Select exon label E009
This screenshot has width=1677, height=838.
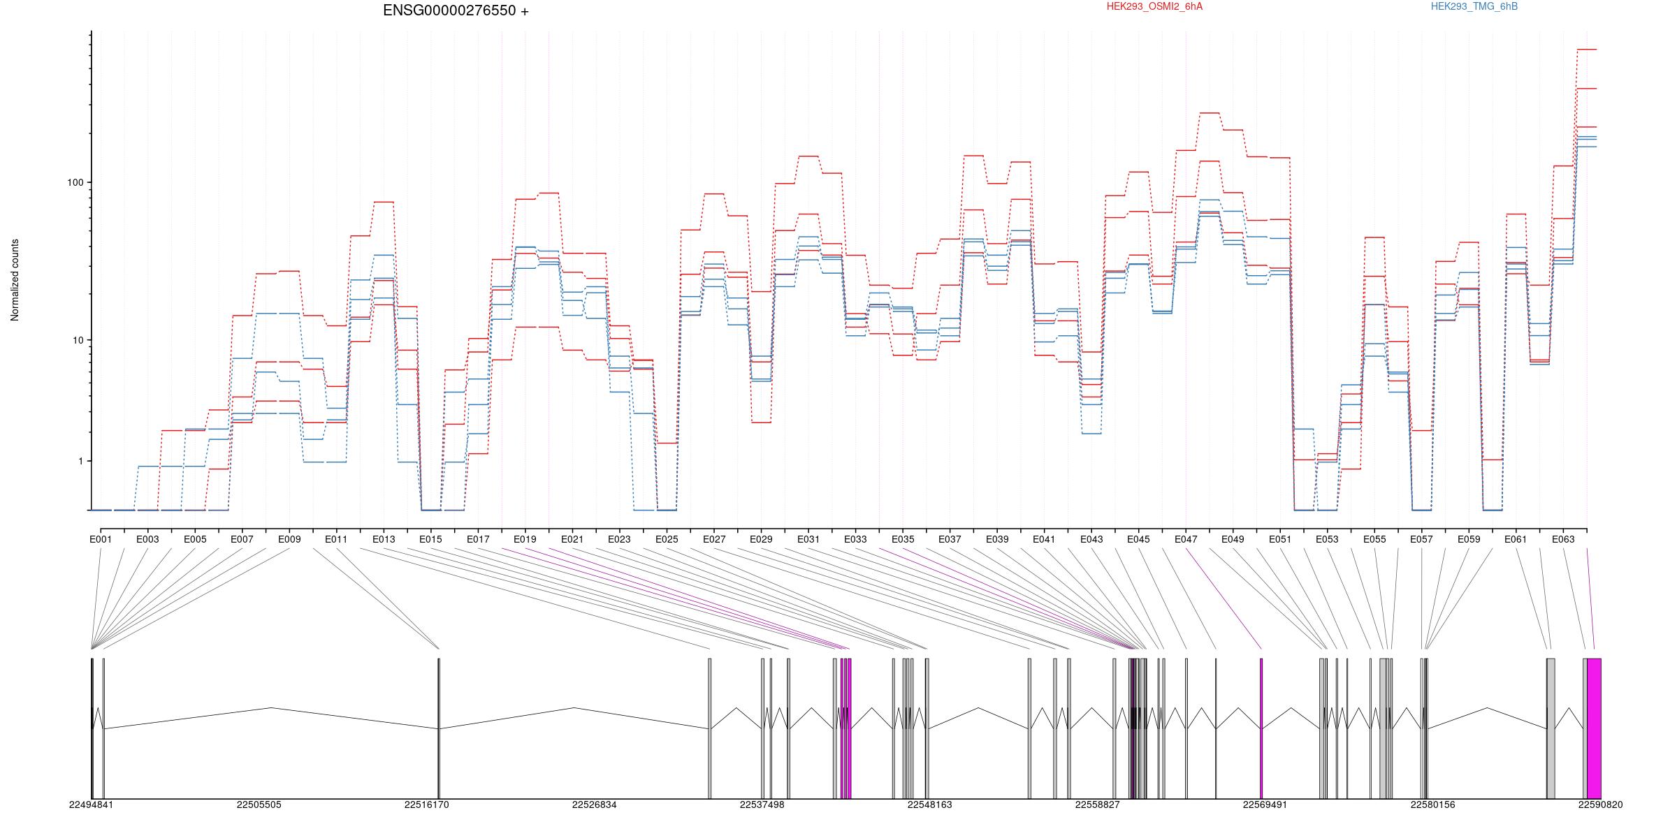point(289,539)
